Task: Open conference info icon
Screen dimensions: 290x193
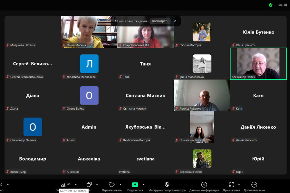Action: point(204,185)
